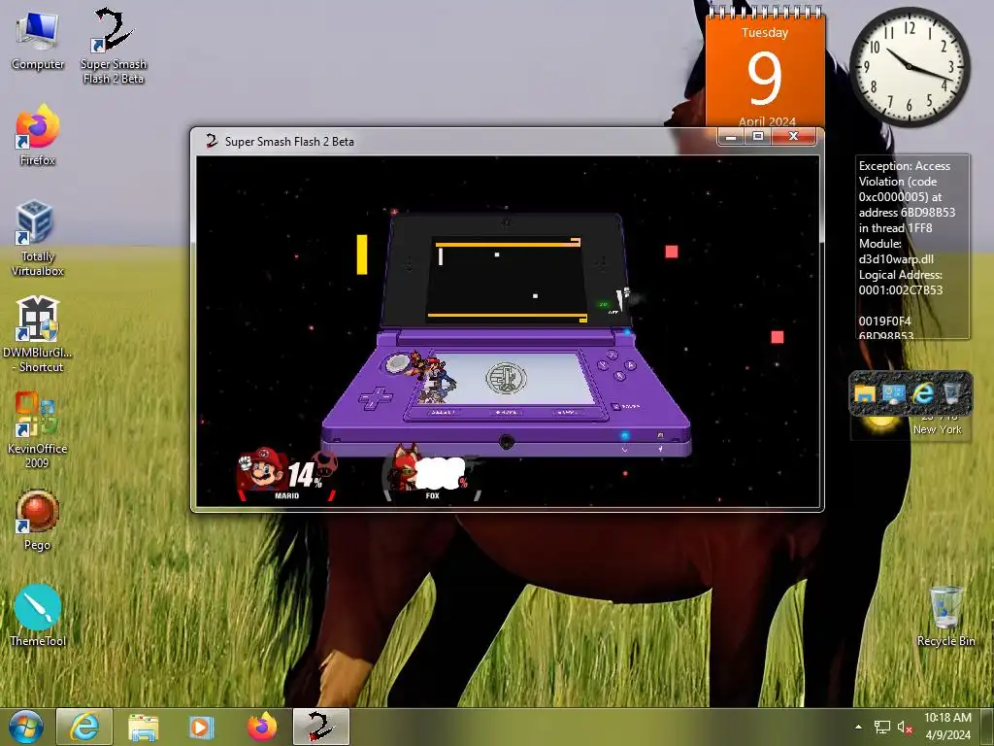The height and width of the screenshot is (746, 994).
Task: Maximize the Super Smash Flash 2 window
Action: 757,136
